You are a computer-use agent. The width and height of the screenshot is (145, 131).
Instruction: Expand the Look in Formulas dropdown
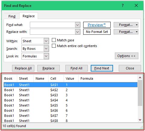[x=46, y=56]
